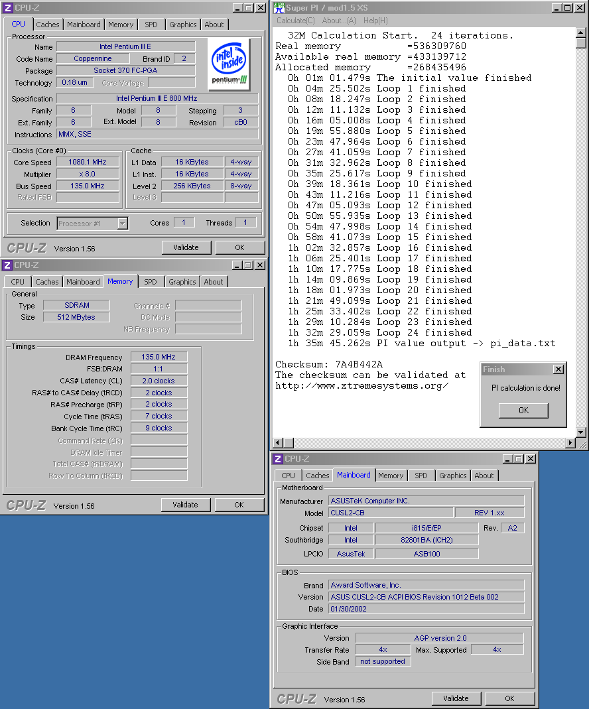Open the Caches tab in the top CPU-Z window
This screenshot has height=709, width=589.
click(x=48, y=25)
